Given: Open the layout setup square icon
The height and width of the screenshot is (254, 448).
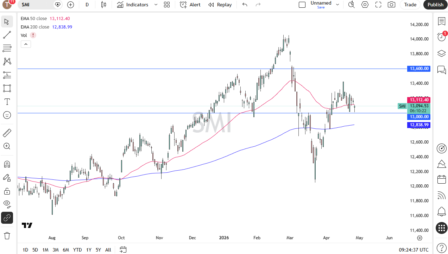Looking at the screenshot, I should [302, 5].
